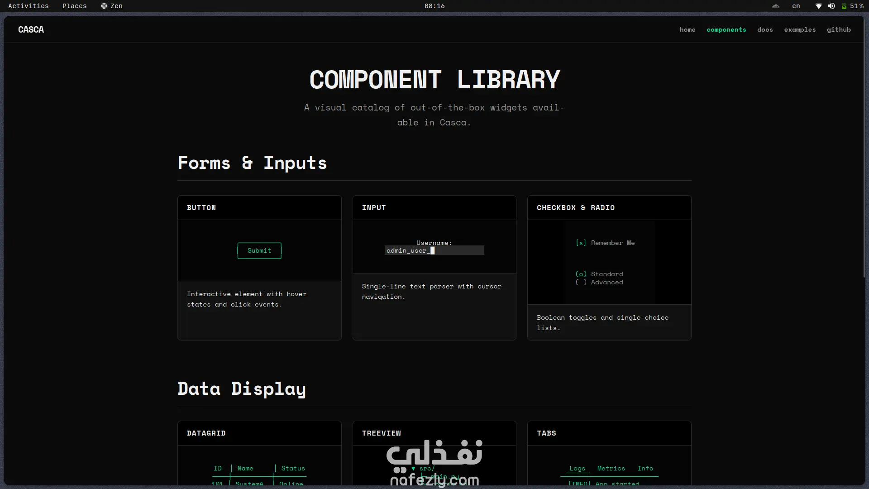Click the Zen browser icon in top bar

[104, 6]
